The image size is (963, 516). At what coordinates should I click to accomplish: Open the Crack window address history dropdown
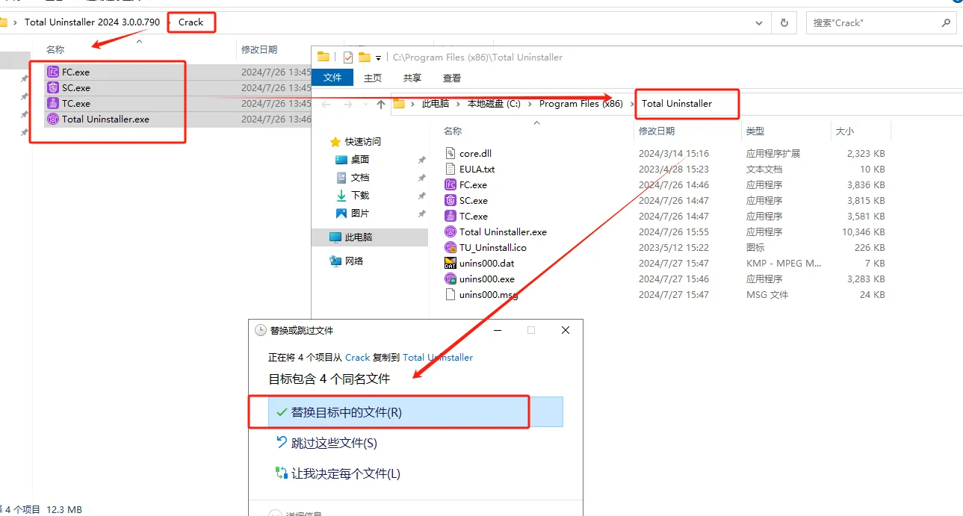(761, 22)
